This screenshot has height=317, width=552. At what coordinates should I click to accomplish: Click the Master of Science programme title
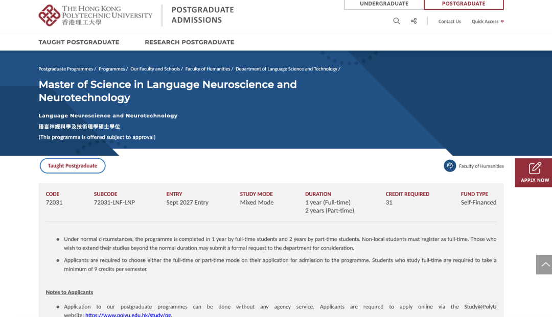click(x=168, y=91)
